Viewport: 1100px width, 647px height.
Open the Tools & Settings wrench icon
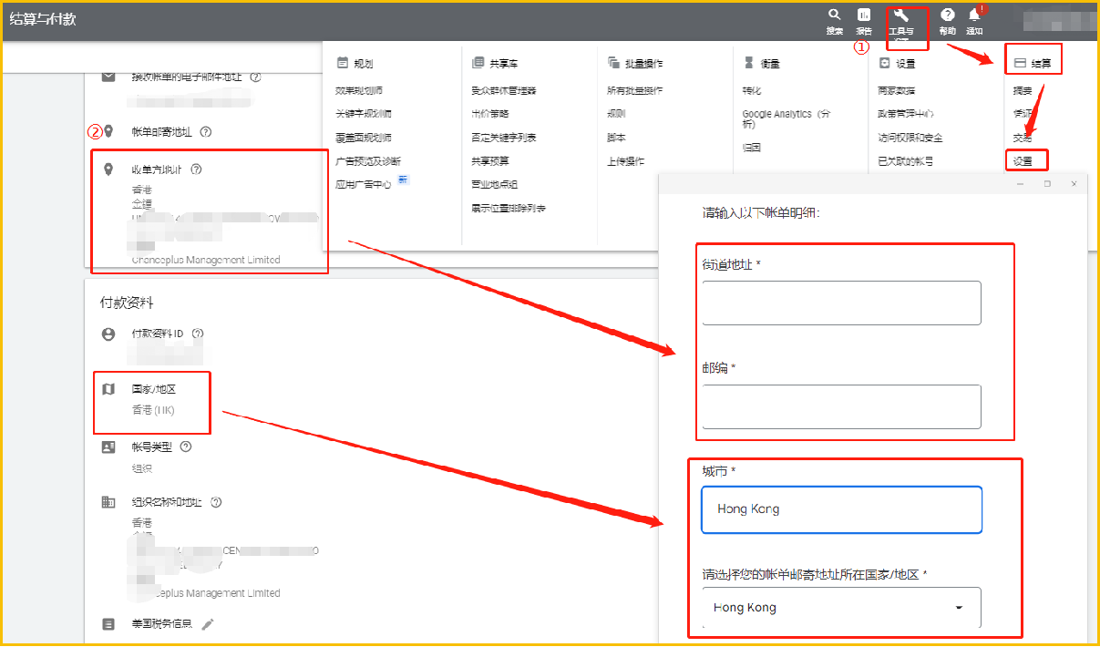901,16
